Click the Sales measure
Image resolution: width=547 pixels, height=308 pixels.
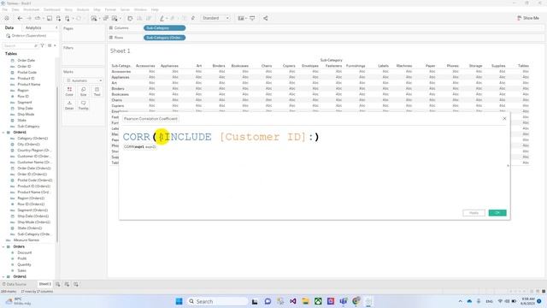point(22,270)
